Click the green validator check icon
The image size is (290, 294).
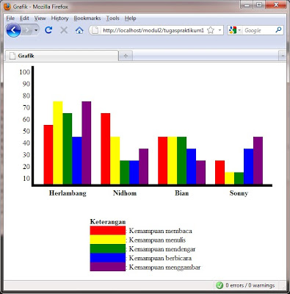click(220, 285)
